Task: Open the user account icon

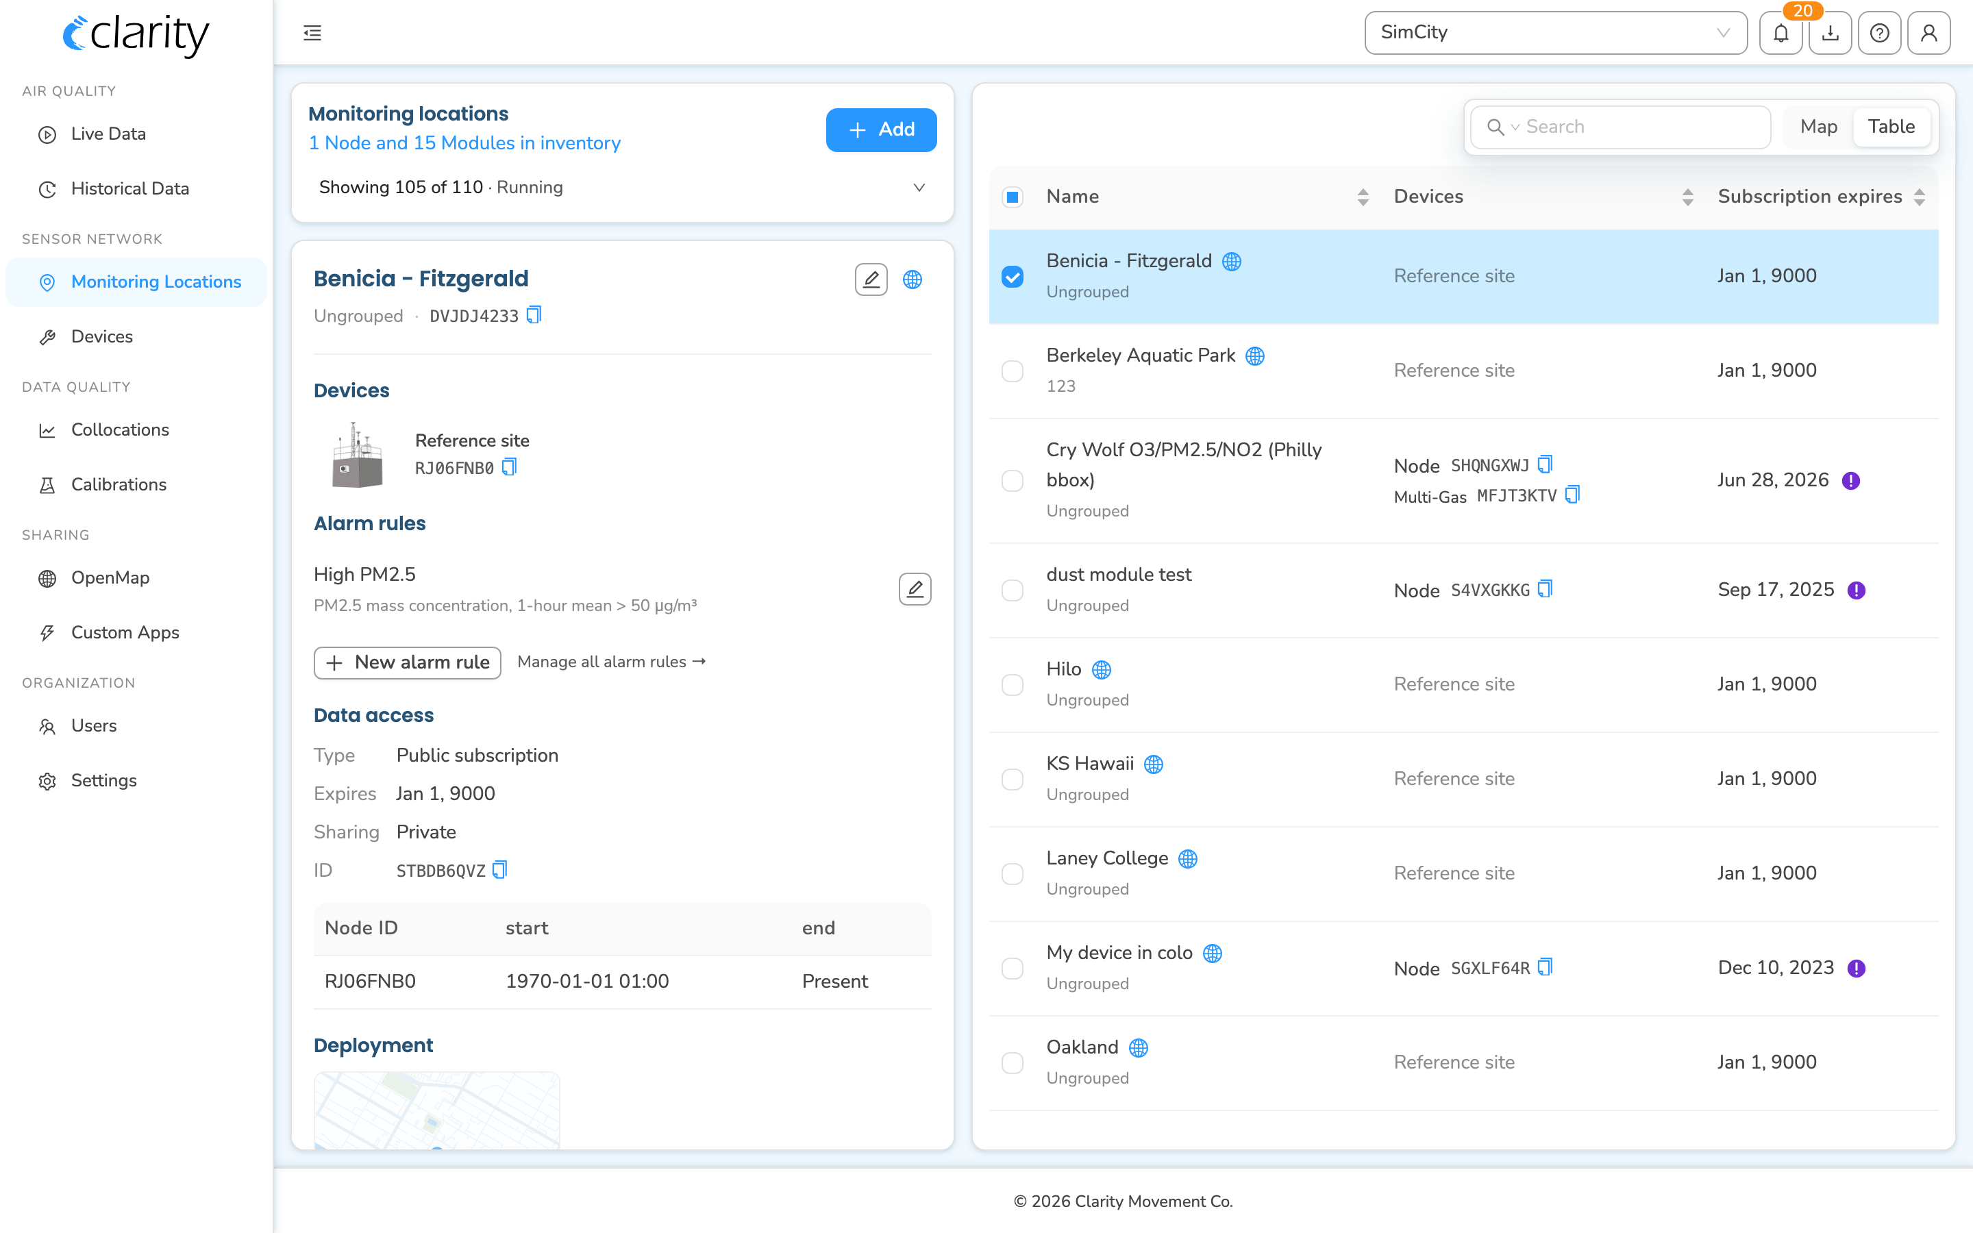Action: point(1929,33)
